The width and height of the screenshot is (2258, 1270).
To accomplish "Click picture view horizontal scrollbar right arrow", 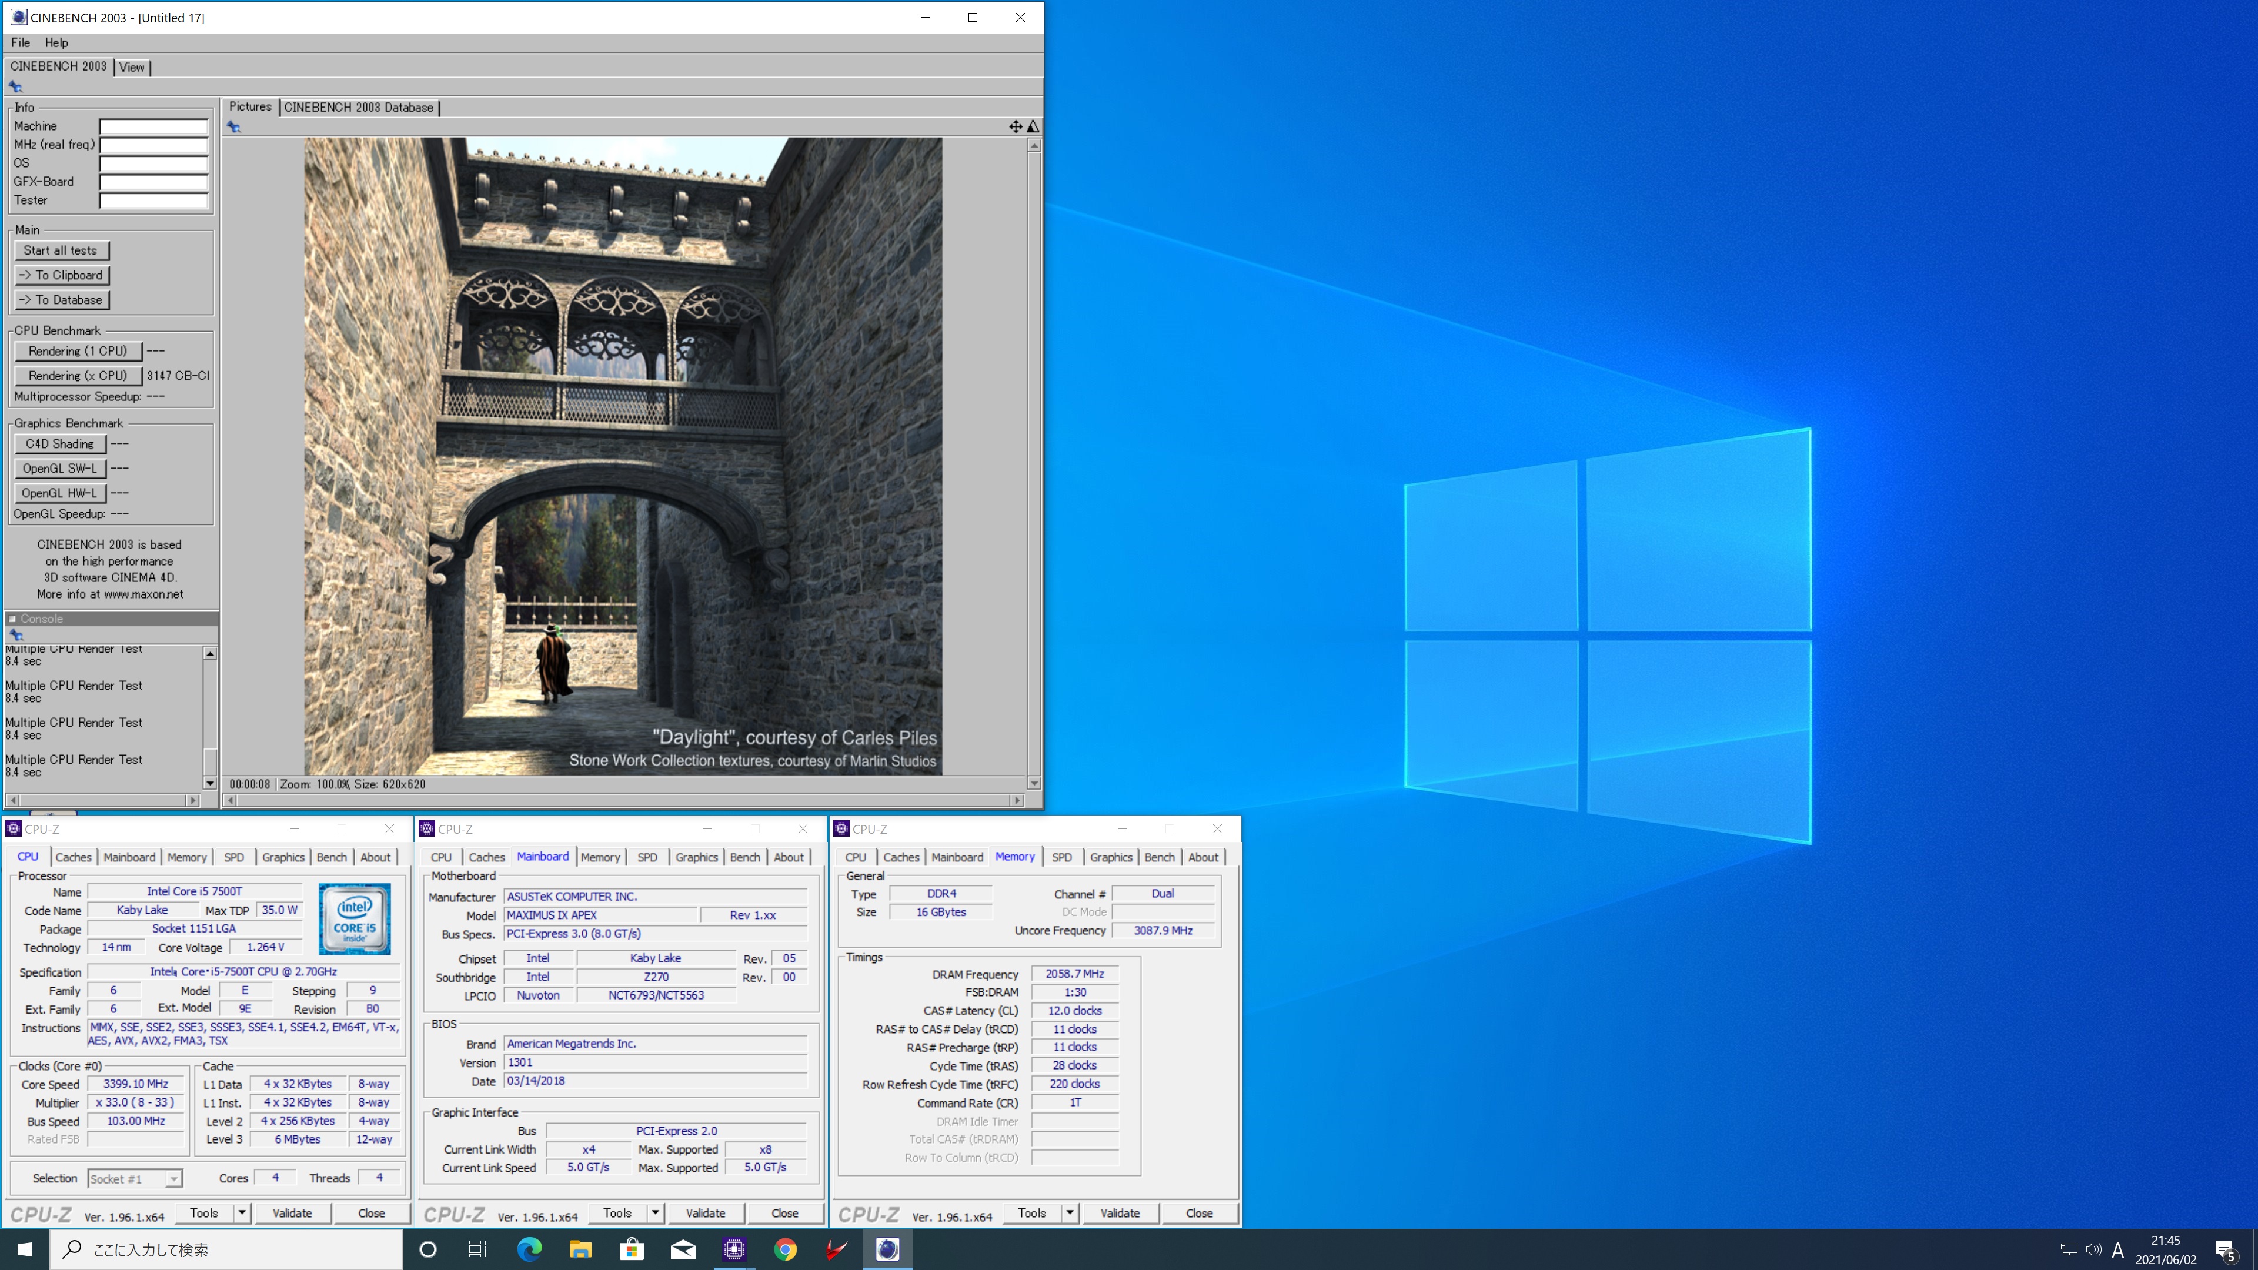I will (x=1017, y=800).
